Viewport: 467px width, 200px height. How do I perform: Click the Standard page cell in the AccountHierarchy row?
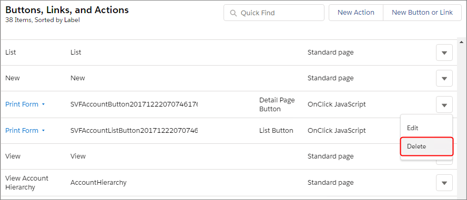[331, 183]
